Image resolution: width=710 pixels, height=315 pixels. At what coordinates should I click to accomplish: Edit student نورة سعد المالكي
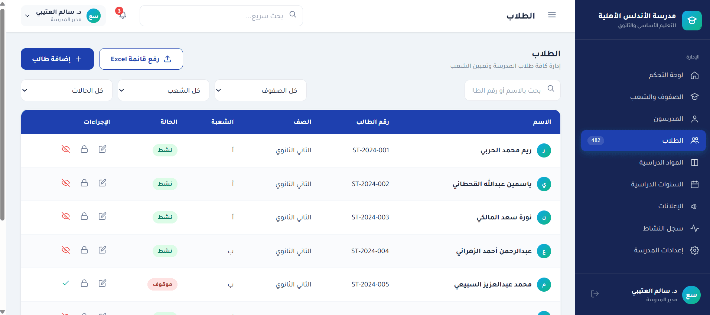point(102,216)
